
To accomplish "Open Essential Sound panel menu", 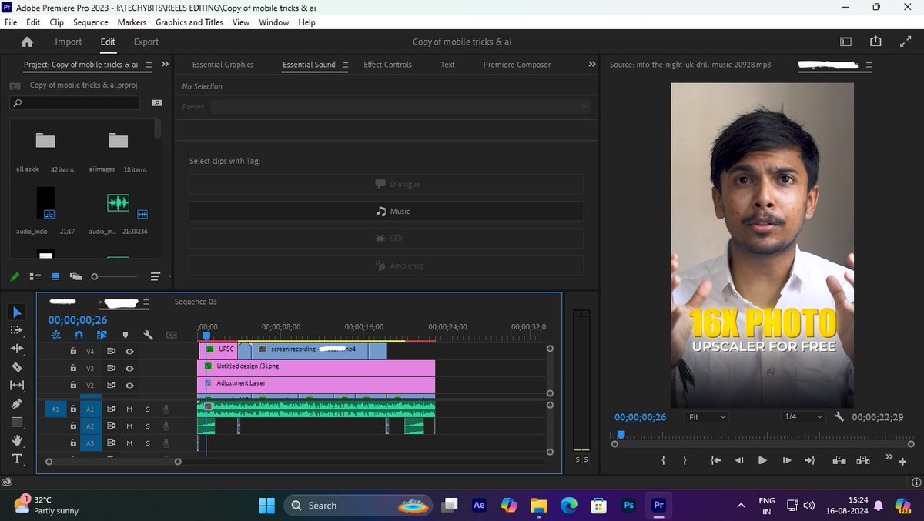I will (345, 65).
